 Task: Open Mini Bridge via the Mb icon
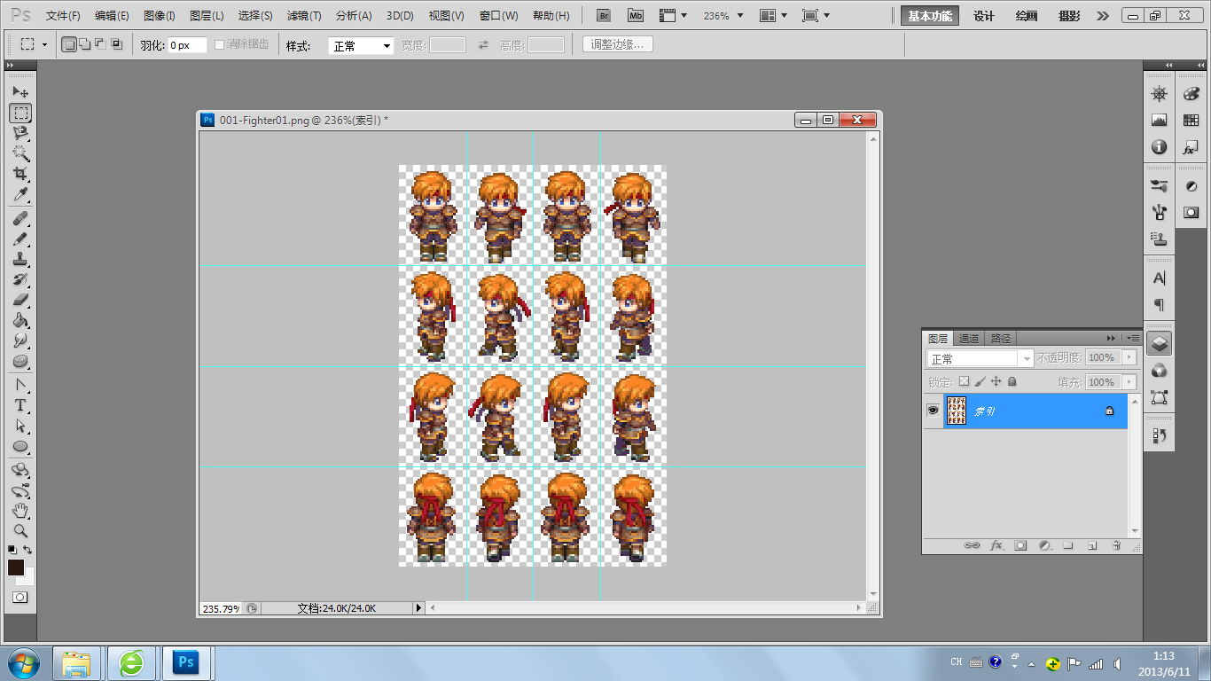(x=636, y=16)
